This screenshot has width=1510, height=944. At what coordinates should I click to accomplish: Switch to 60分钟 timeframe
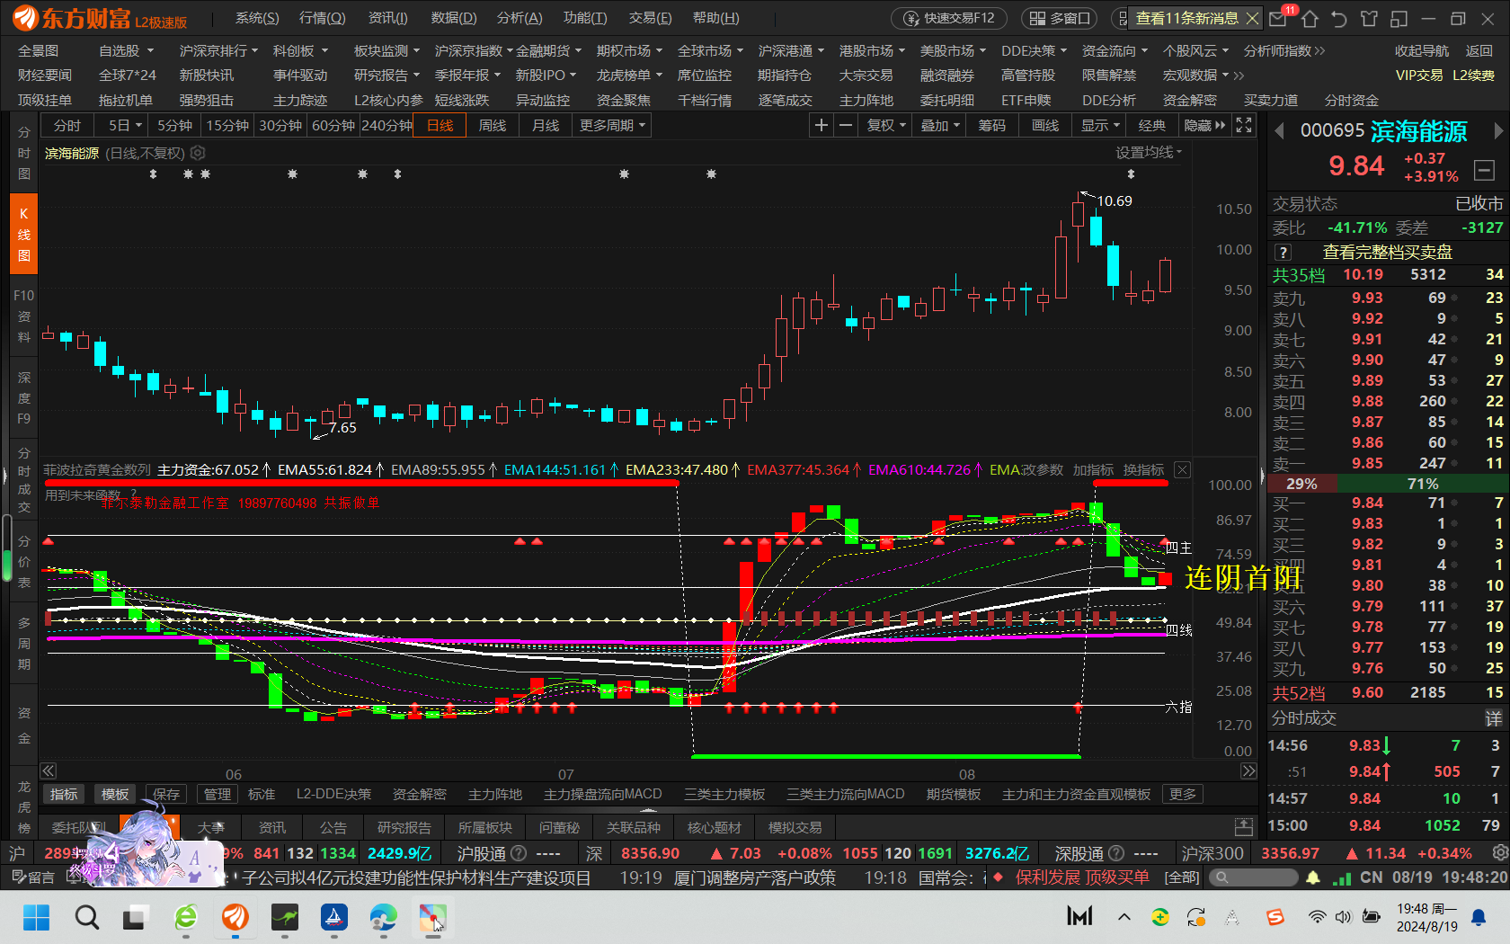333,126
